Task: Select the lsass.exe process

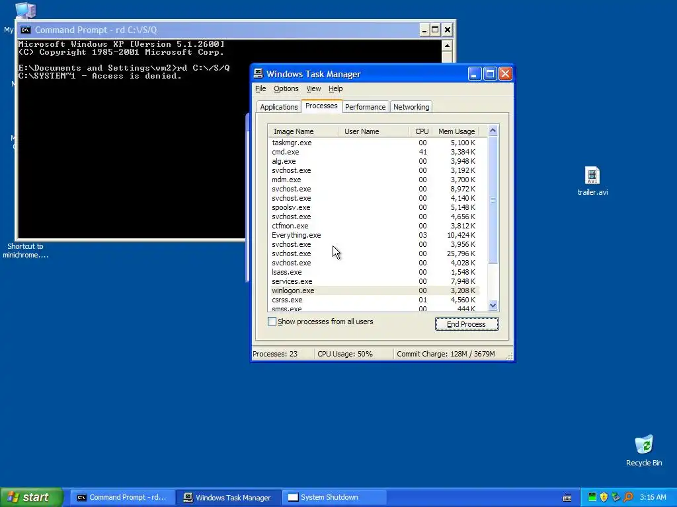Action: coord(375,272)
